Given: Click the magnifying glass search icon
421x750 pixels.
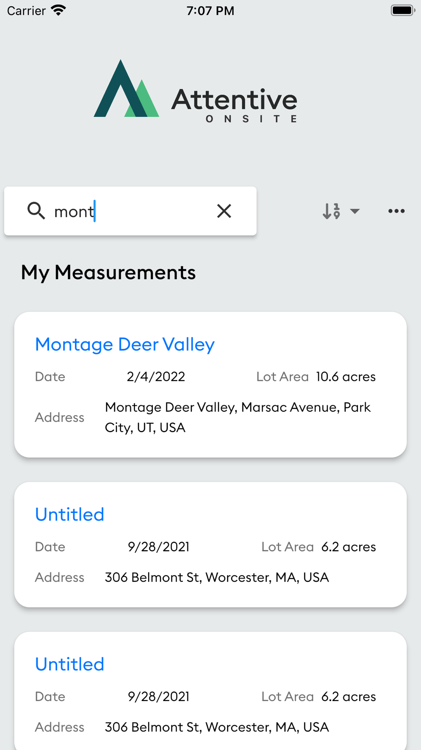Looking at the screenshot, I should click(x=36, y=210).
